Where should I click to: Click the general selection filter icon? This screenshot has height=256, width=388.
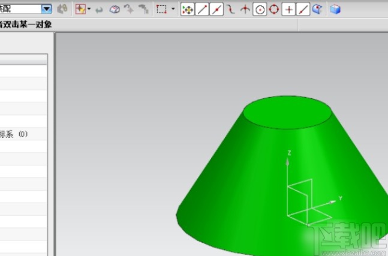pyautogui.click(x=62, y=9)
